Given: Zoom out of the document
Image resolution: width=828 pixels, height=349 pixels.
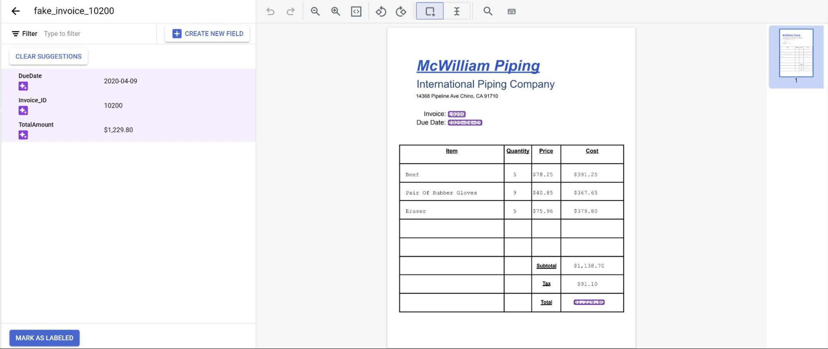Looking at the screenshot, I should 315,12.
